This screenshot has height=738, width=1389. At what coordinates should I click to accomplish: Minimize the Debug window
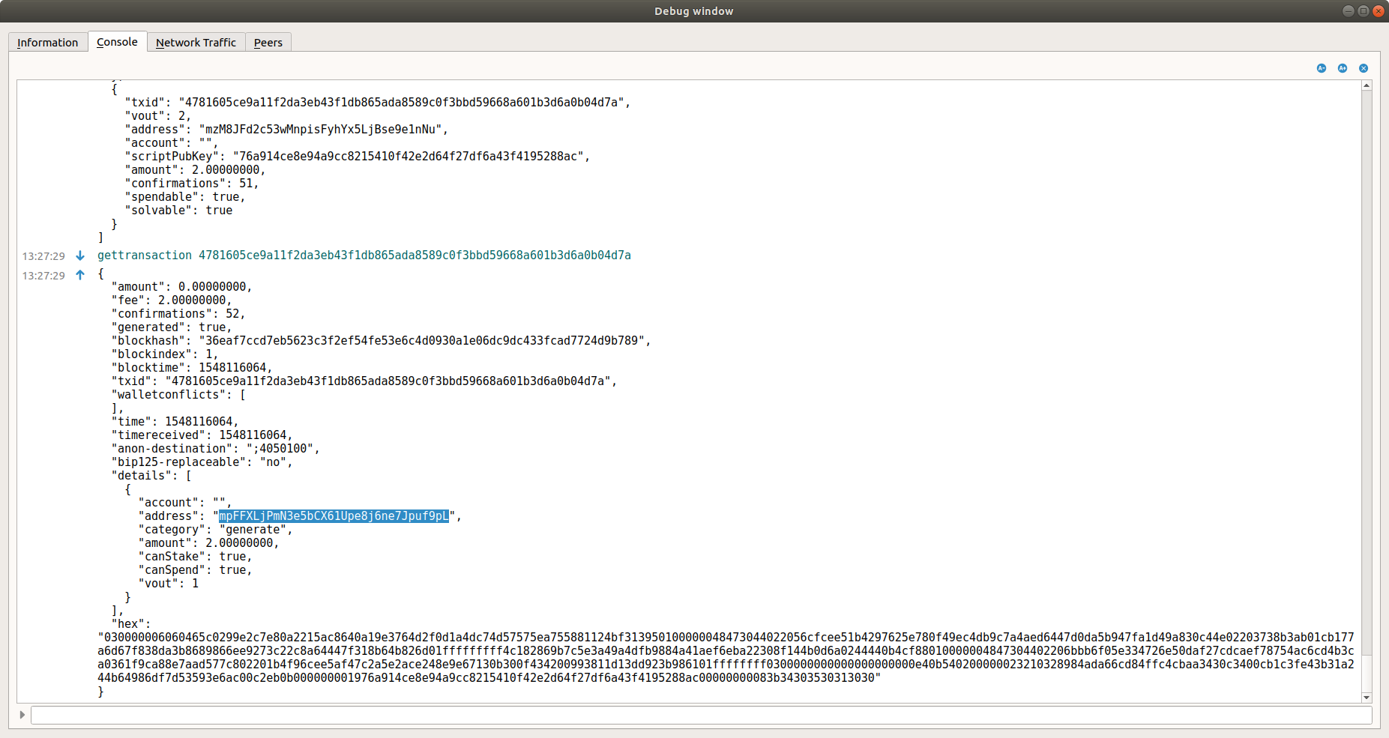[x=1348, y=10]
